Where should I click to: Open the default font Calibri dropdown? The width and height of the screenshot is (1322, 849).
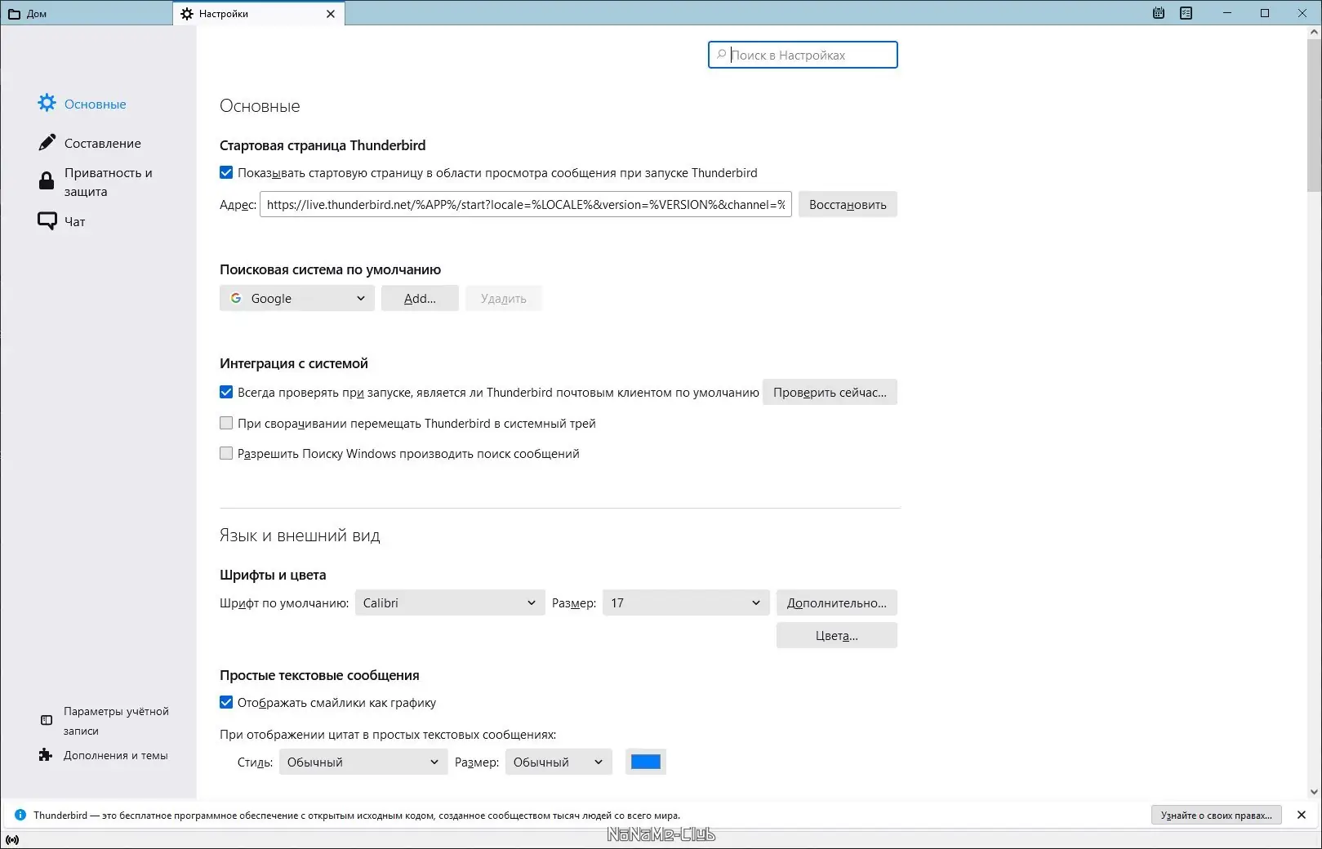450,602
